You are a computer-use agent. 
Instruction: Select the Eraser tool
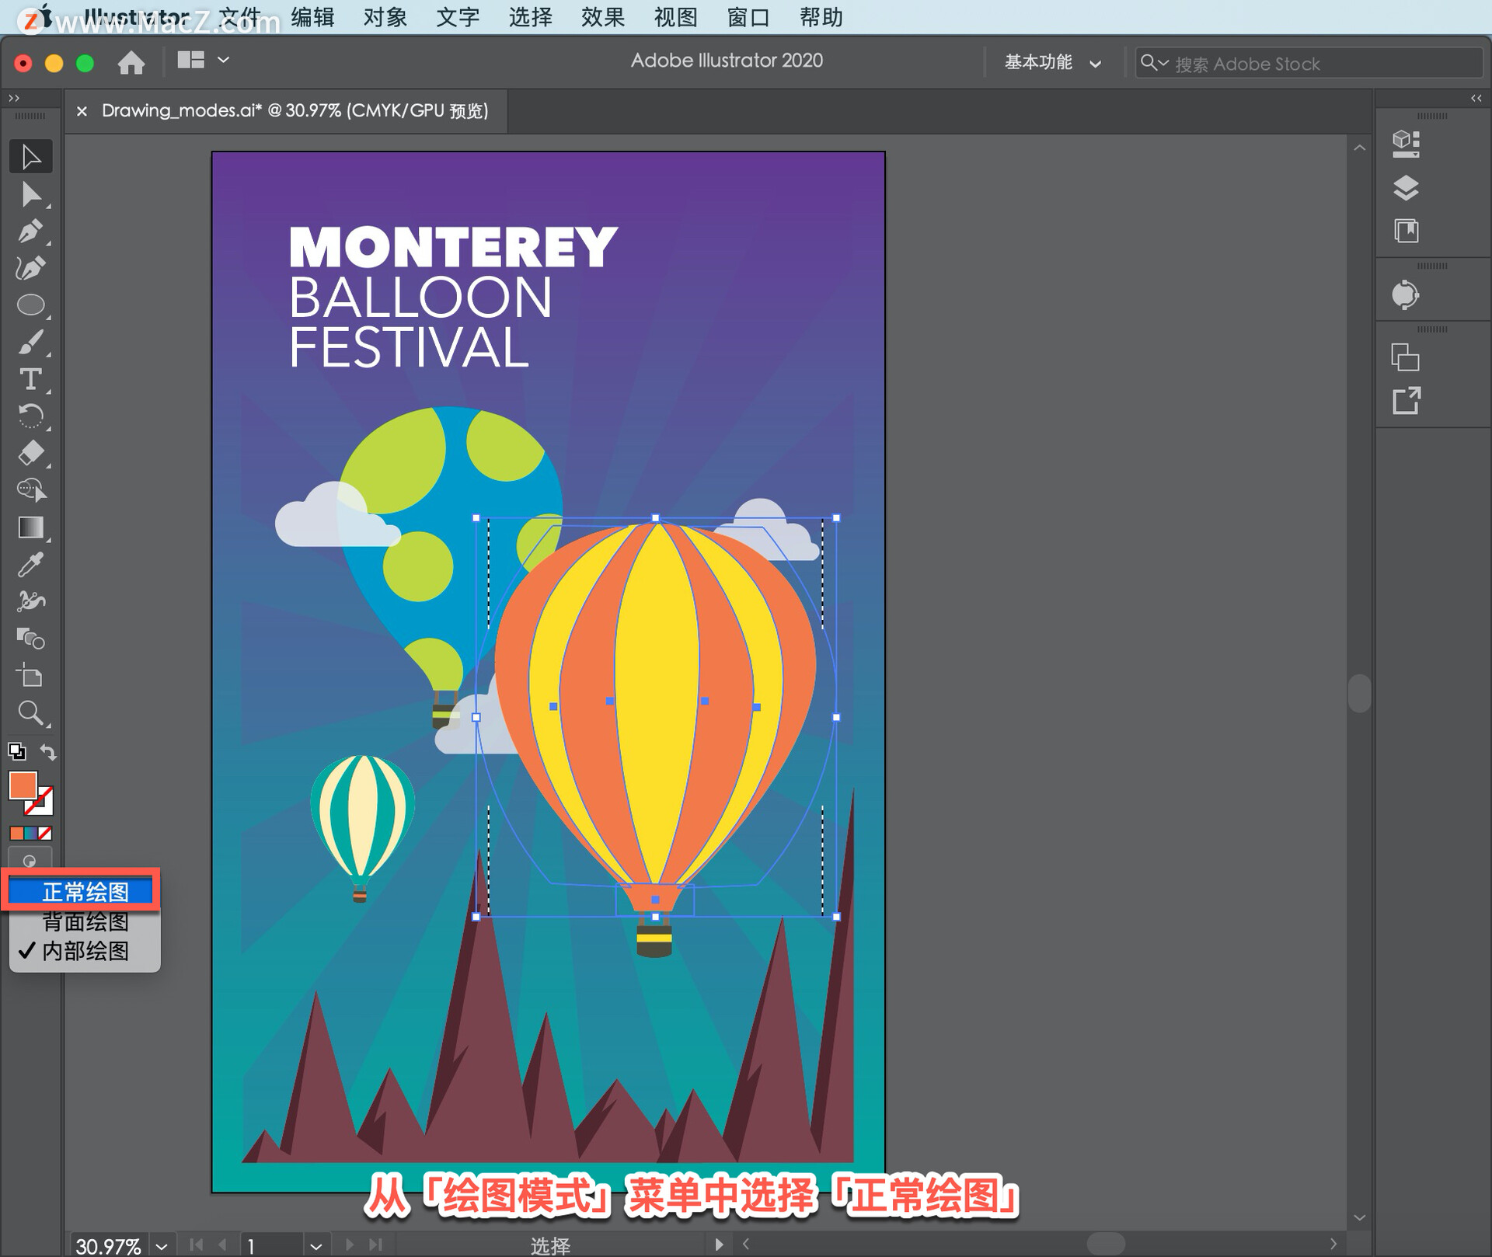point(30,453)
